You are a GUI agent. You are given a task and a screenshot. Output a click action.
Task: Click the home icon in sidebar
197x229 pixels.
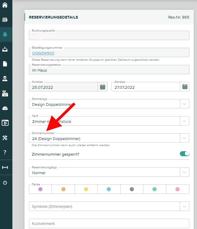click(5, 5)
